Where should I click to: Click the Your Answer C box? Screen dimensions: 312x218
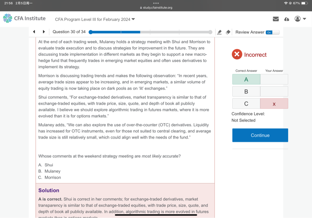point(274,104)
